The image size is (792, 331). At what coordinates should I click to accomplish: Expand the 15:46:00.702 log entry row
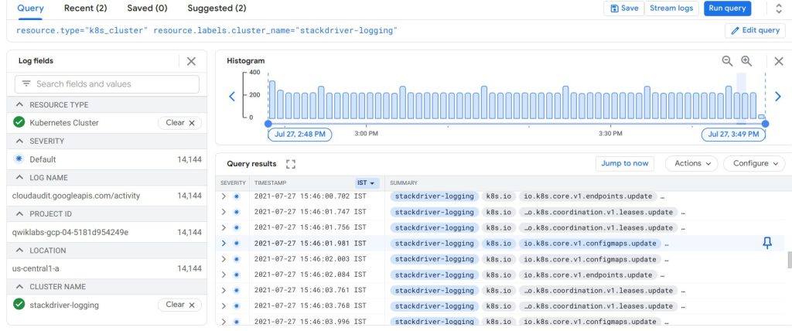[x=224, y=196]
